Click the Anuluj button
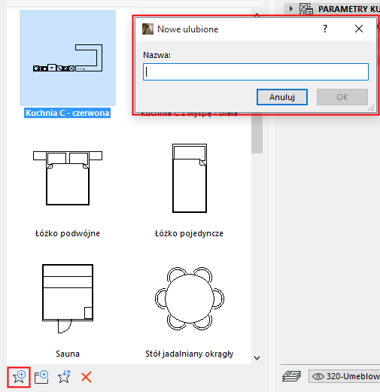380x392 pixels. (x=282, y=97)
